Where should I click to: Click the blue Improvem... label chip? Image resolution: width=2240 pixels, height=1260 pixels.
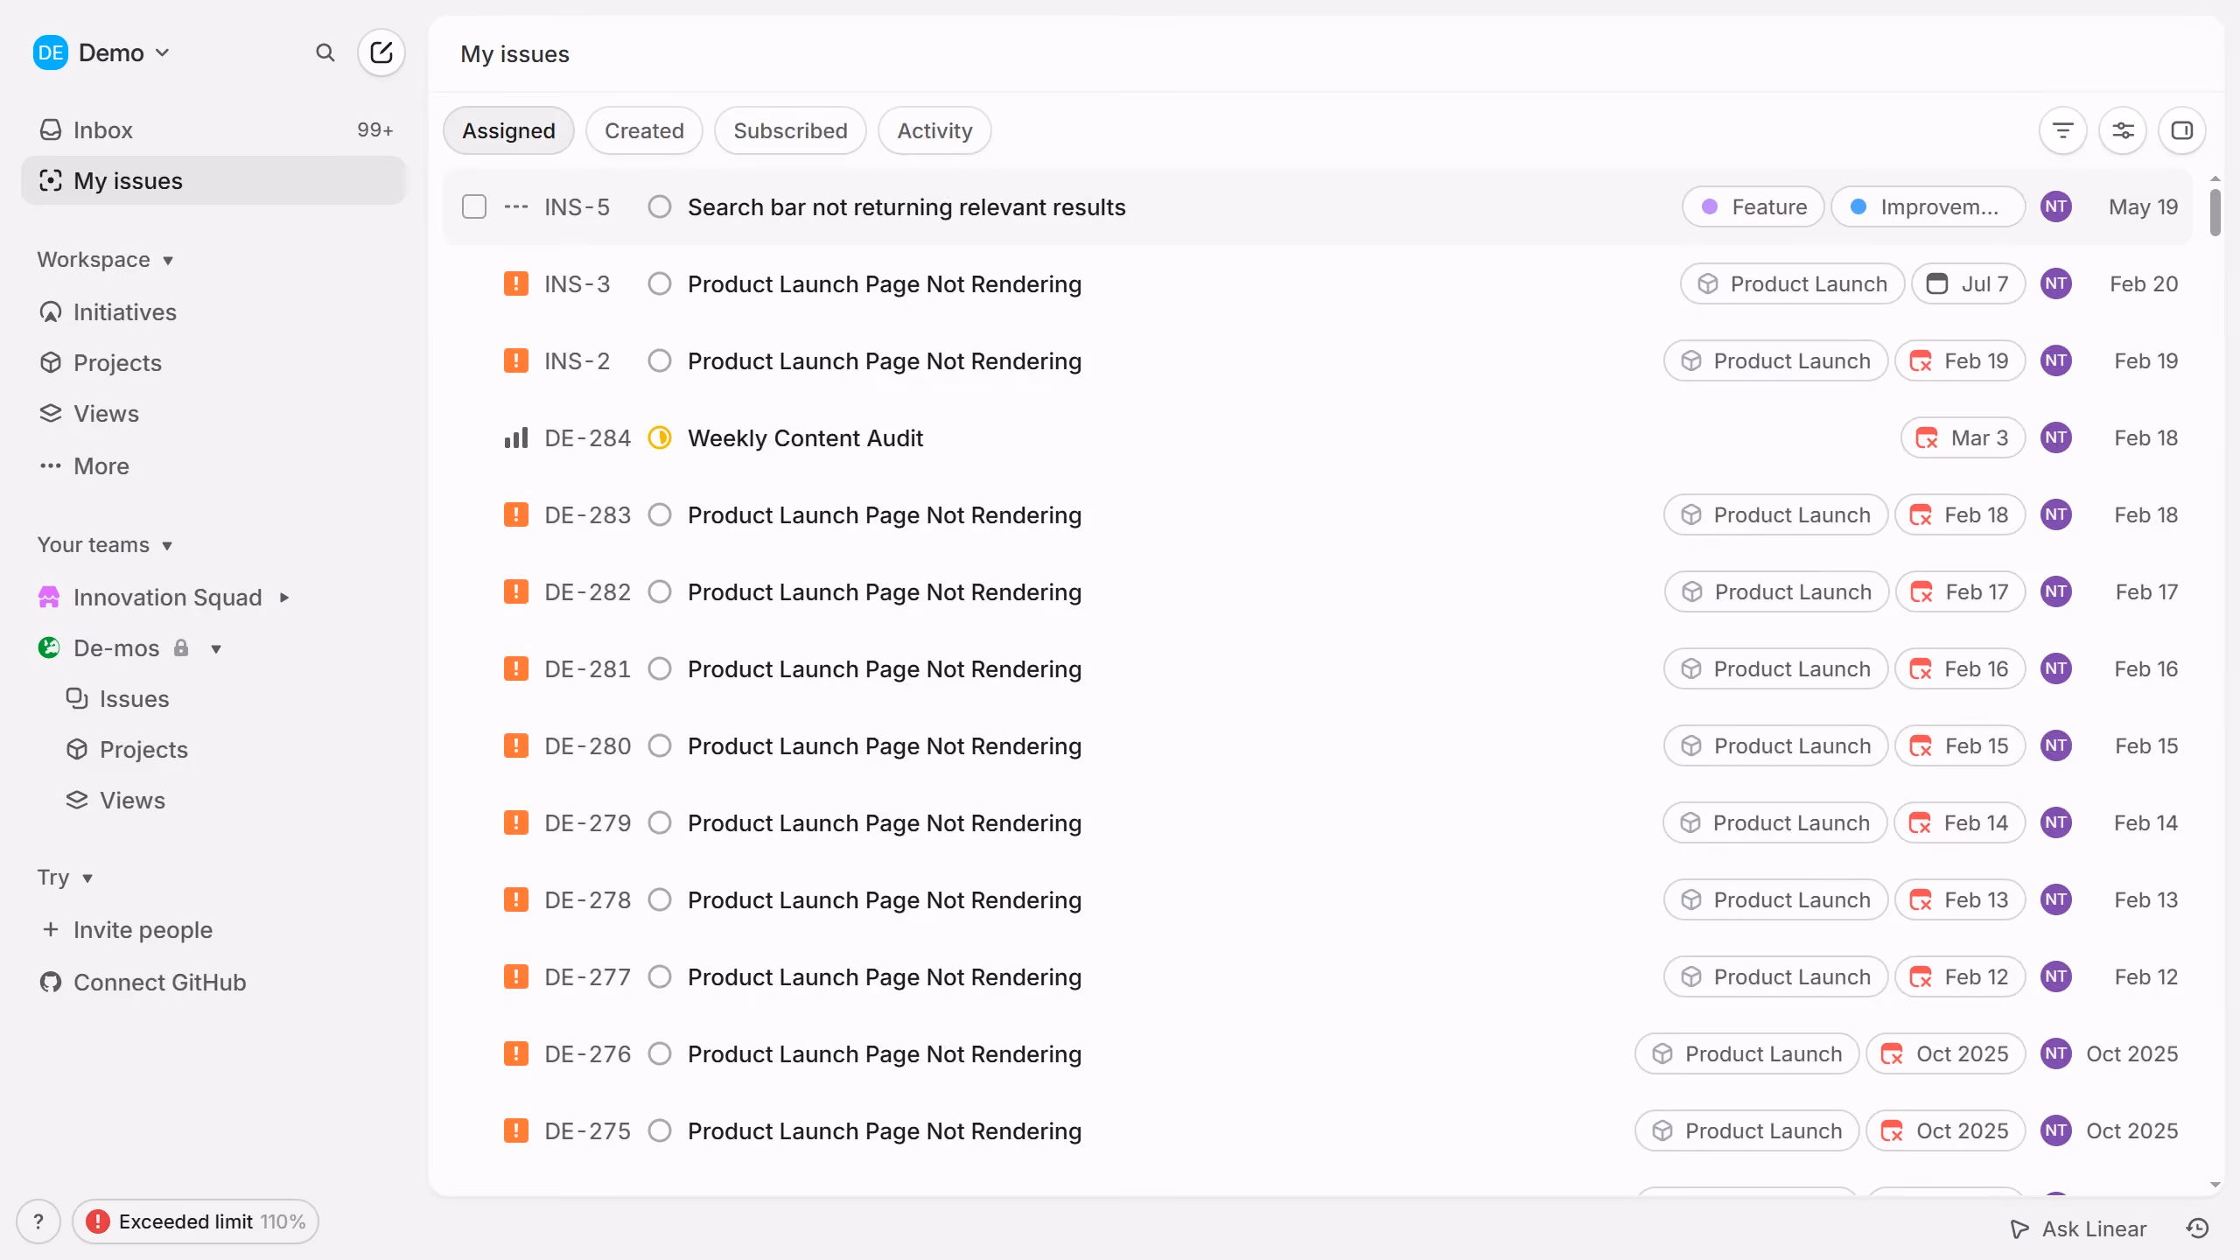[1928, 206]
